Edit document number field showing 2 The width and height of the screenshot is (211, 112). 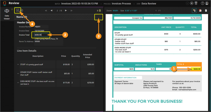57,11
